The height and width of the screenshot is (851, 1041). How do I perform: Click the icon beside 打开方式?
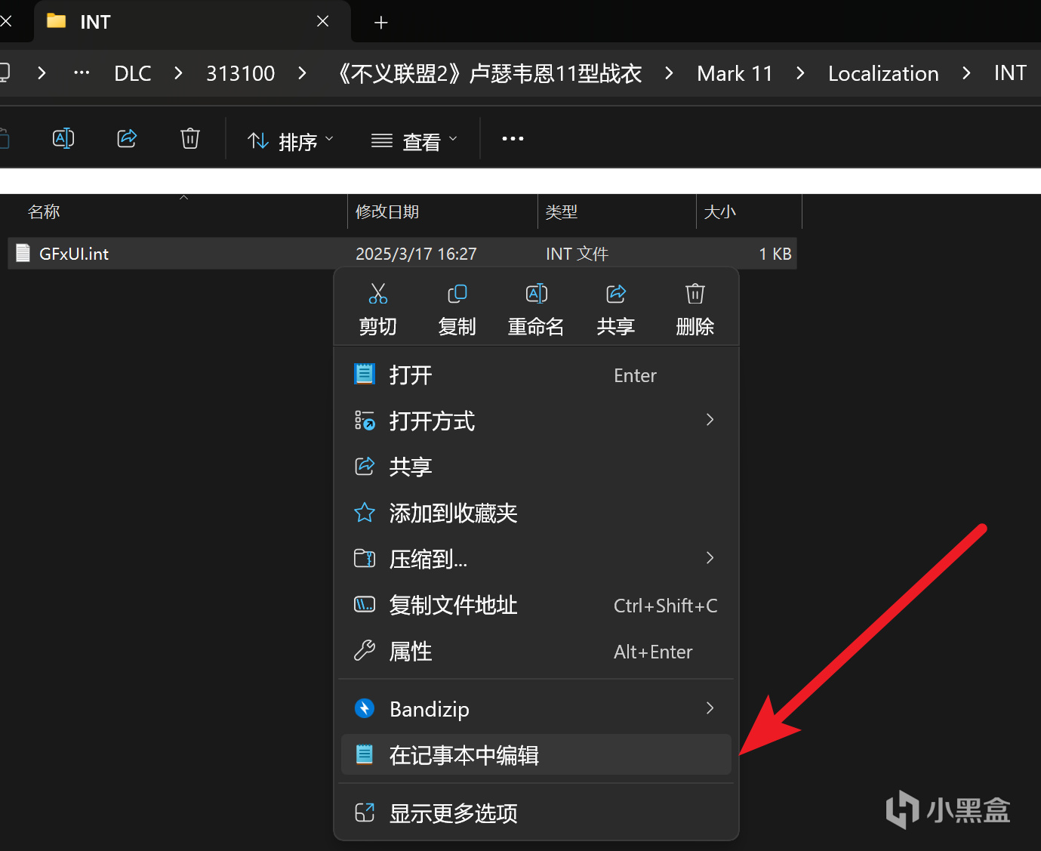click(x=365, y=421)
